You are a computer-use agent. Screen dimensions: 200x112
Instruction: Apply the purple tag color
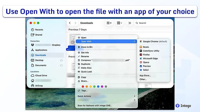coord(102,87)
